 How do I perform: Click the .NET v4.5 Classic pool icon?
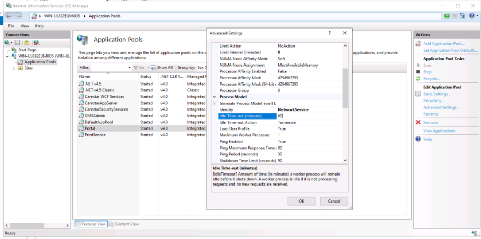tap(81, 90)
